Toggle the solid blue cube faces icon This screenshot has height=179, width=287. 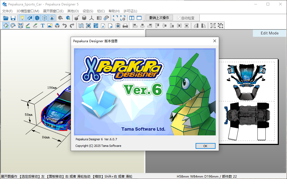37,18
